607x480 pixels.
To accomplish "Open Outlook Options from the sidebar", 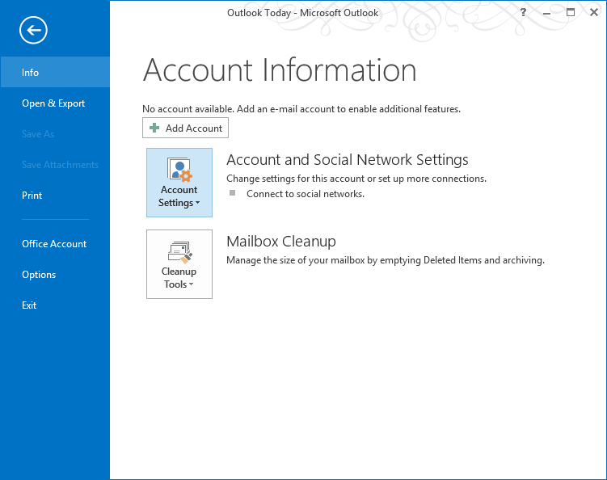I will point(39,275).
